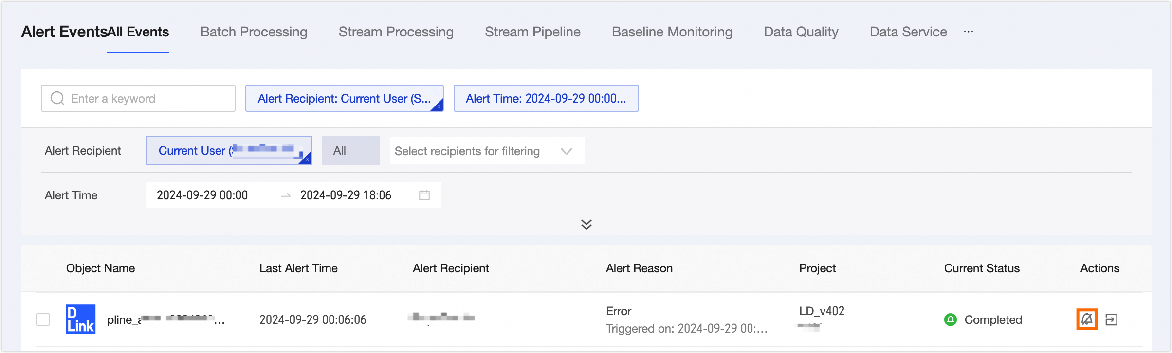This screenshot has height=353, width=1172.
Task: Type in the keyword search field
Action: (146, 98)
